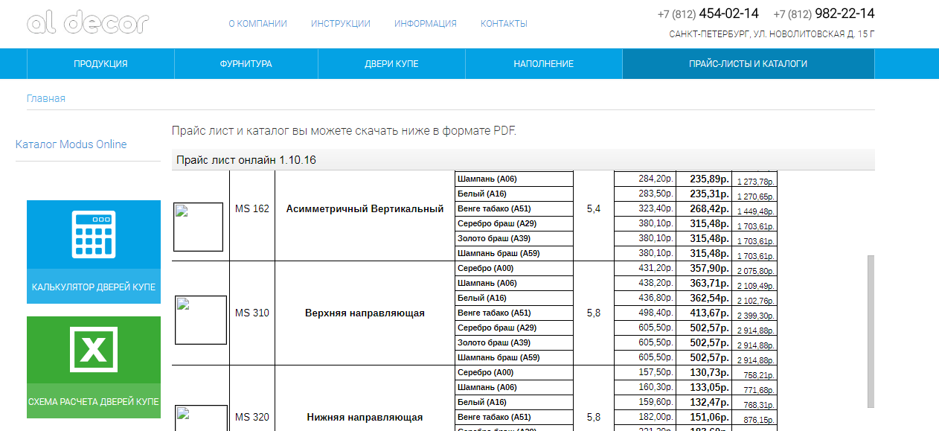Click the al decor logo

[88, 22]
